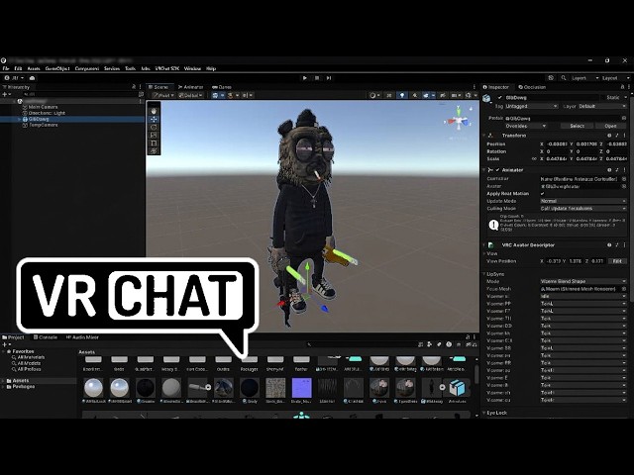
Task: Open the prefab Overrides dropdown
Action: point(525,126)
